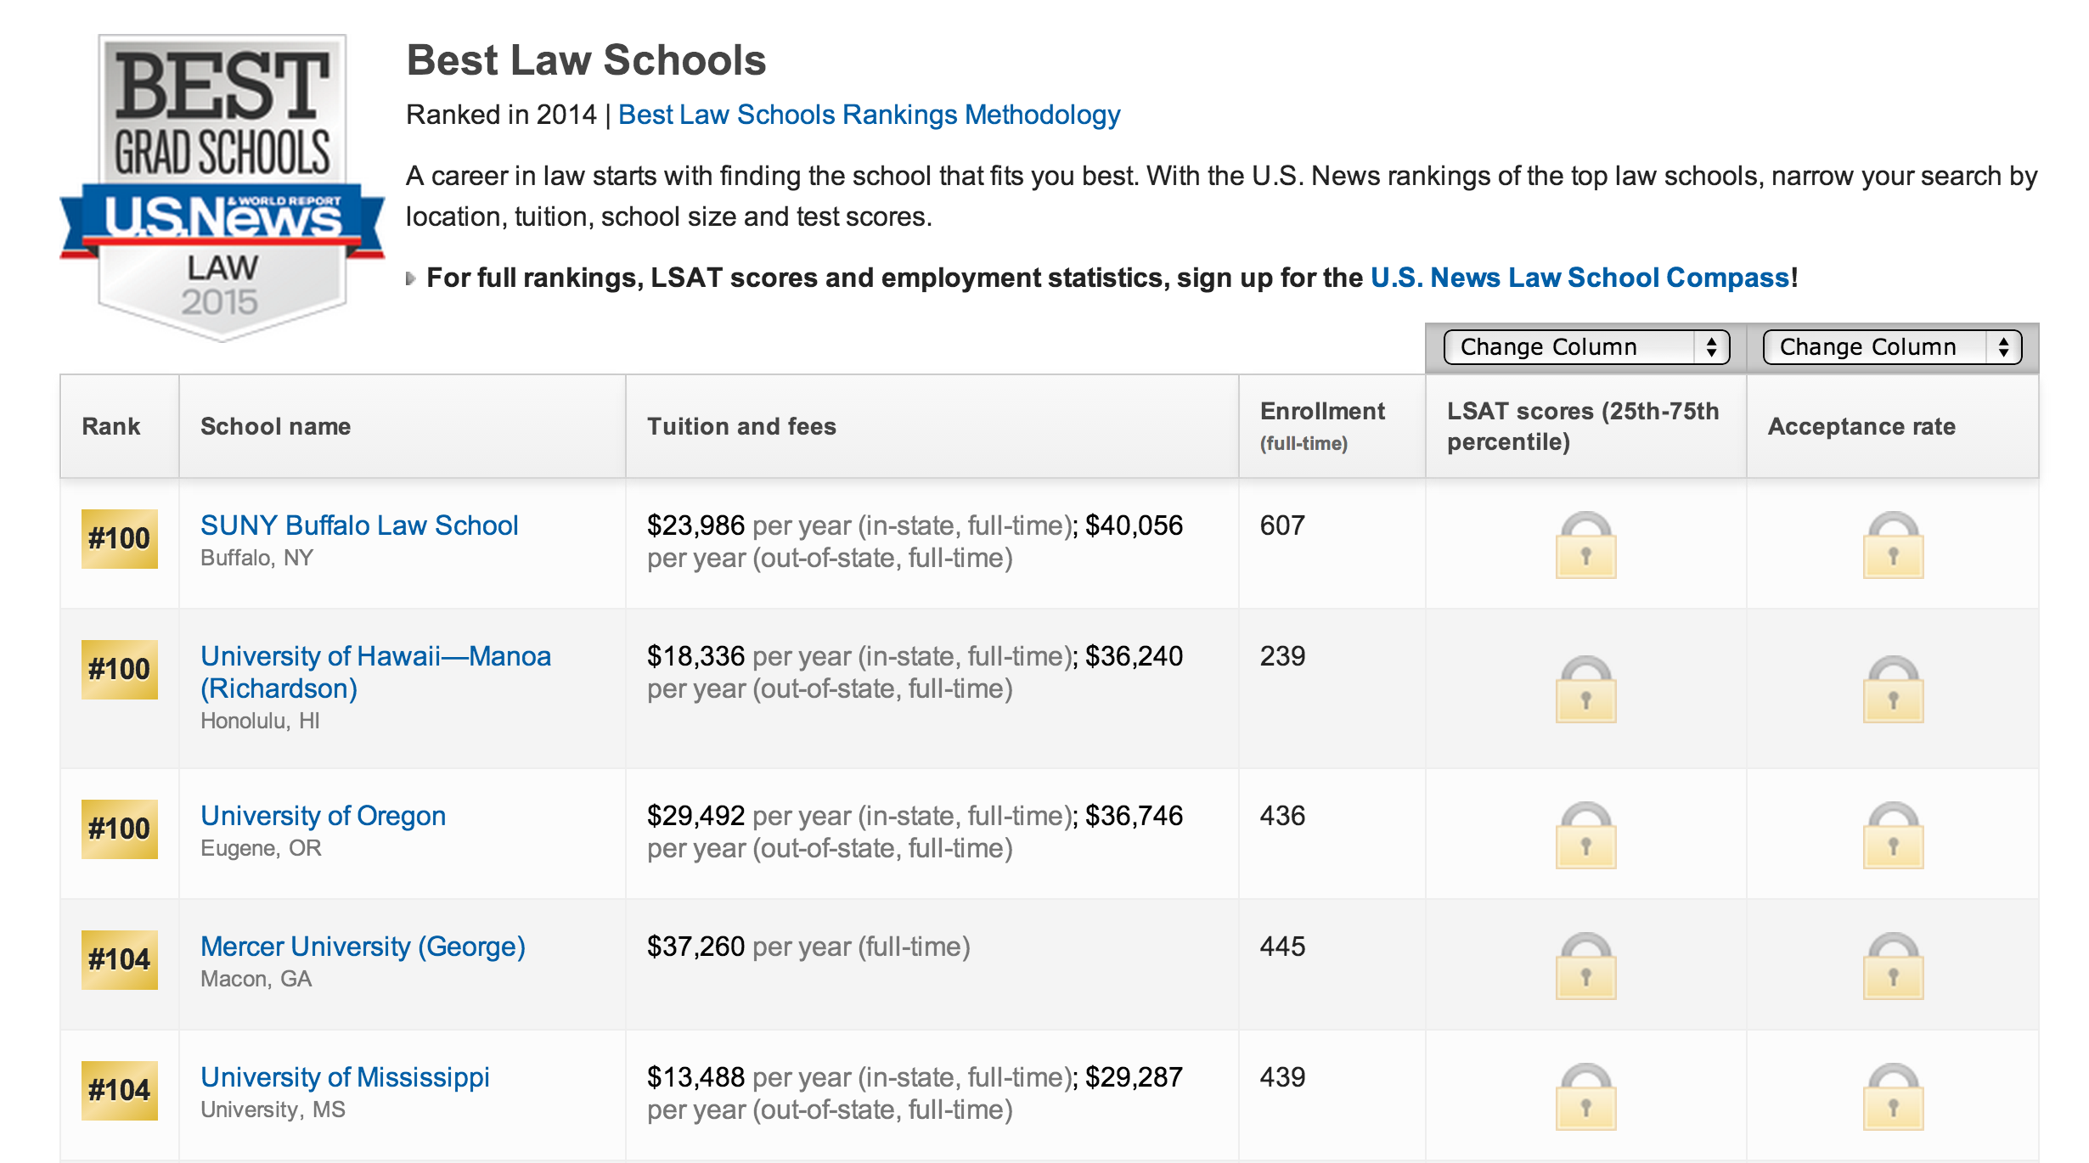Click the $23,986 in-state tuition text
This screenshot has width=2089, height=1163.
[695, 525]
